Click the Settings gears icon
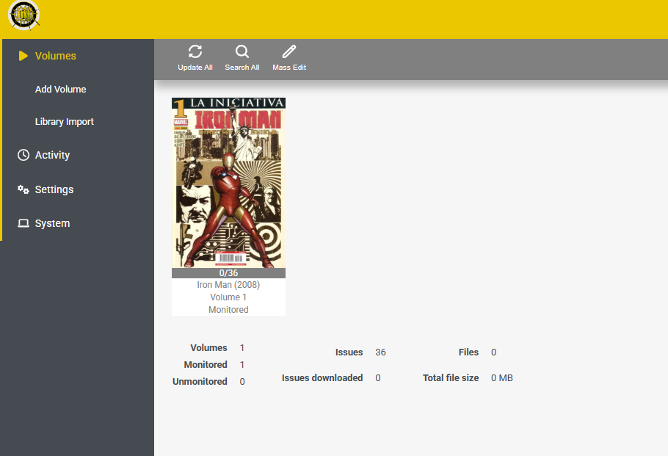This screenshot has width=668, height=456. coord(23,189)
